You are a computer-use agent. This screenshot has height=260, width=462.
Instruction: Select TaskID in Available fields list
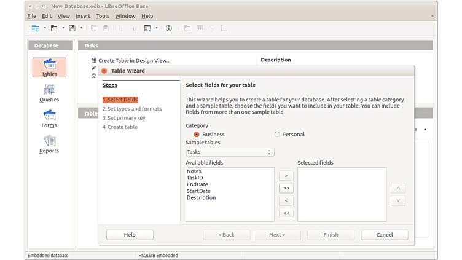(x=195, y=178)
